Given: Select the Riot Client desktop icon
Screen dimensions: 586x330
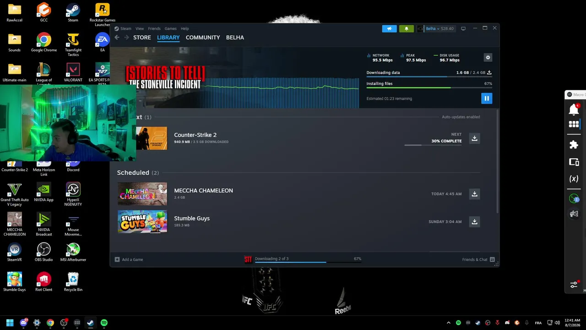Looking at the screenshot, I should click(44, 282).
